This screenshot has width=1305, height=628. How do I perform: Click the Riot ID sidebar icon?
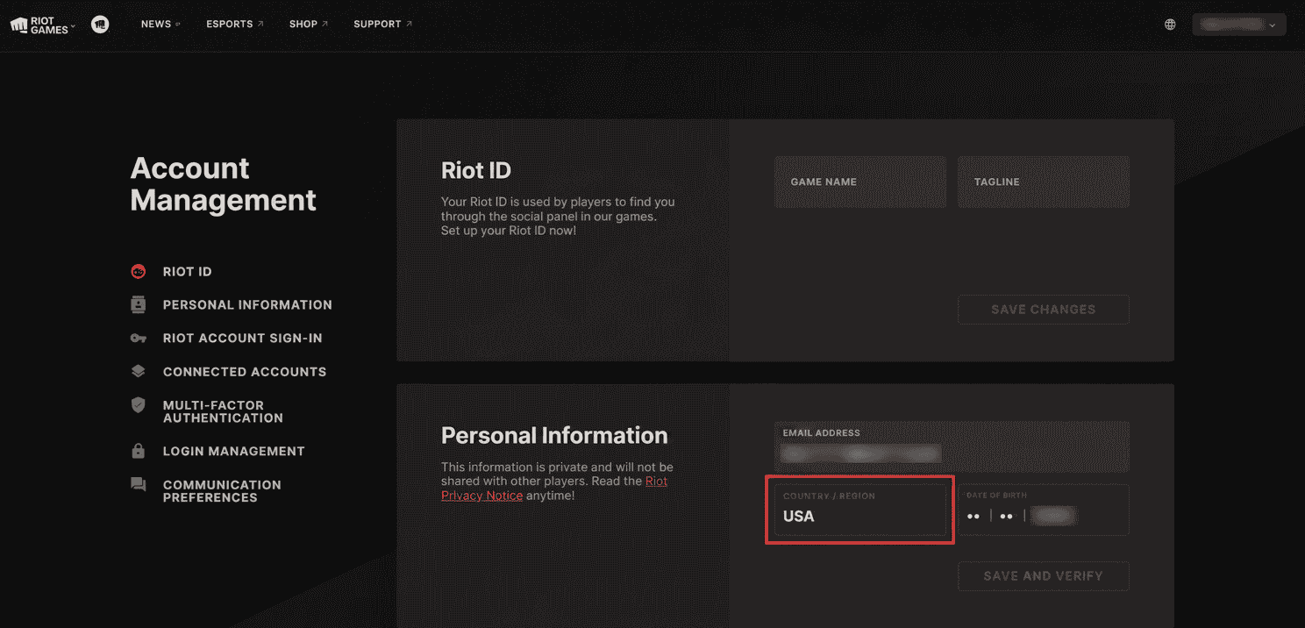coord(138,272)
